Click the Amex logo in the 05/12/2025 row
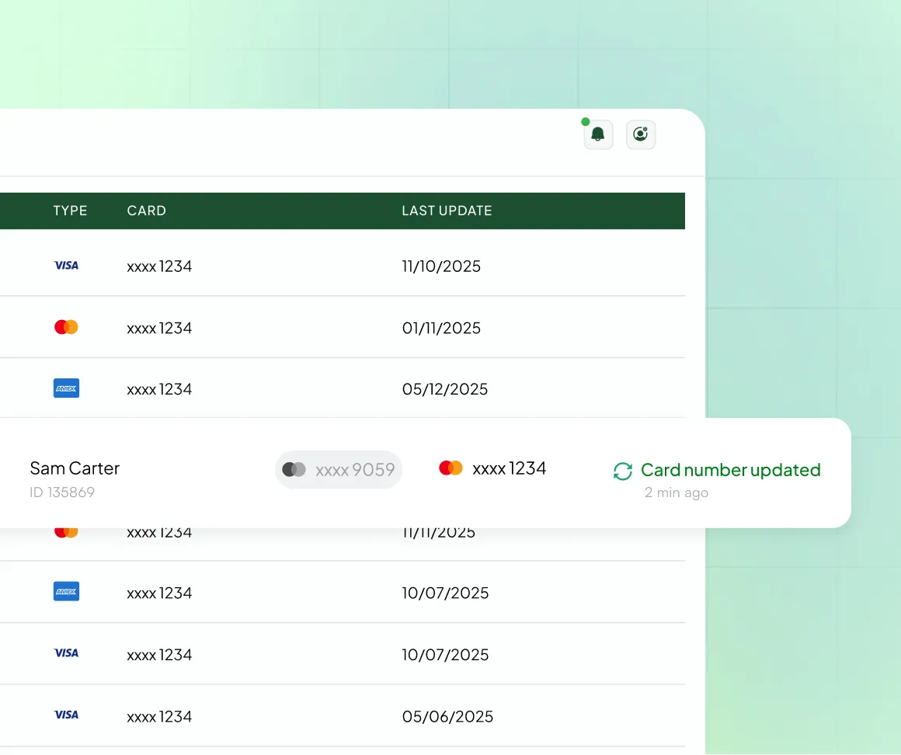This screenshot has height=755, width=901. pyautogui.click(x=66, y=388)
